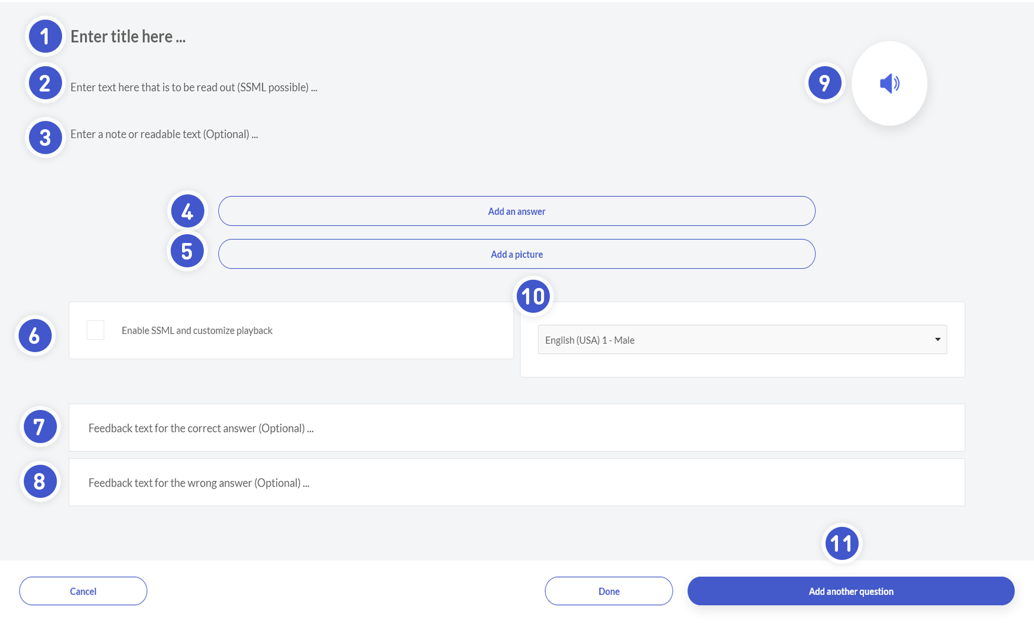Image resolution: width=1034 pixels, height=623 pixels.
Task: Click the speaker audio playback icon
Action: coord(889,83)
